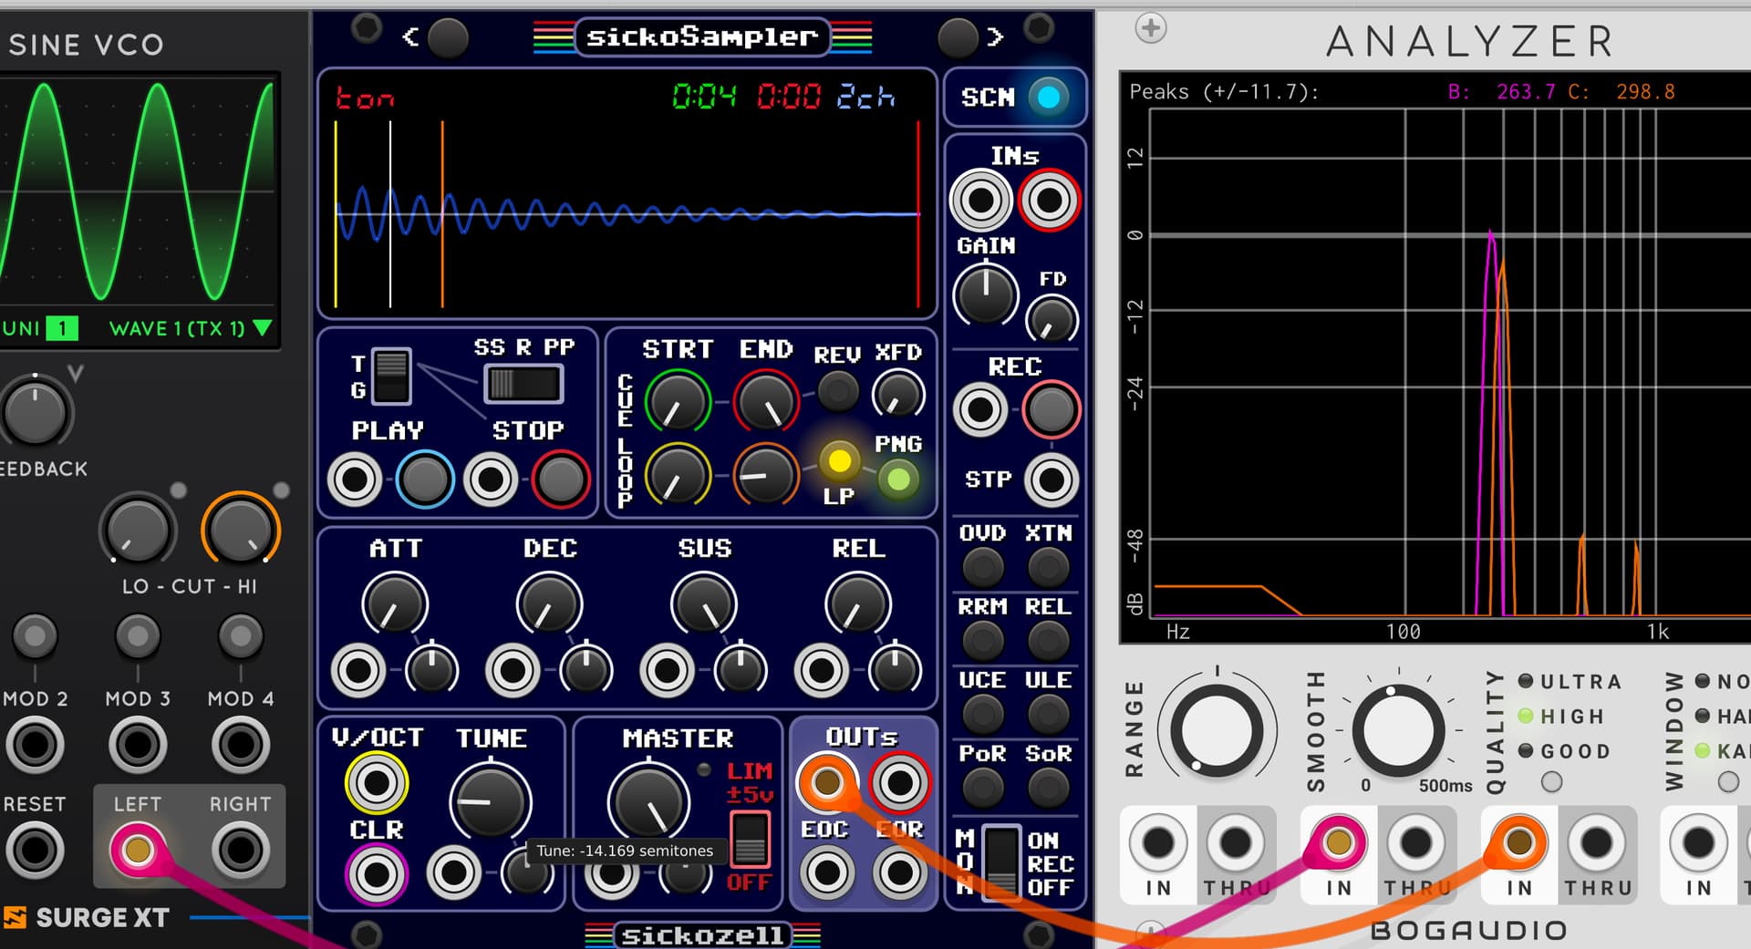Click the STOP trigger input jack

click(x=491, y=480)
